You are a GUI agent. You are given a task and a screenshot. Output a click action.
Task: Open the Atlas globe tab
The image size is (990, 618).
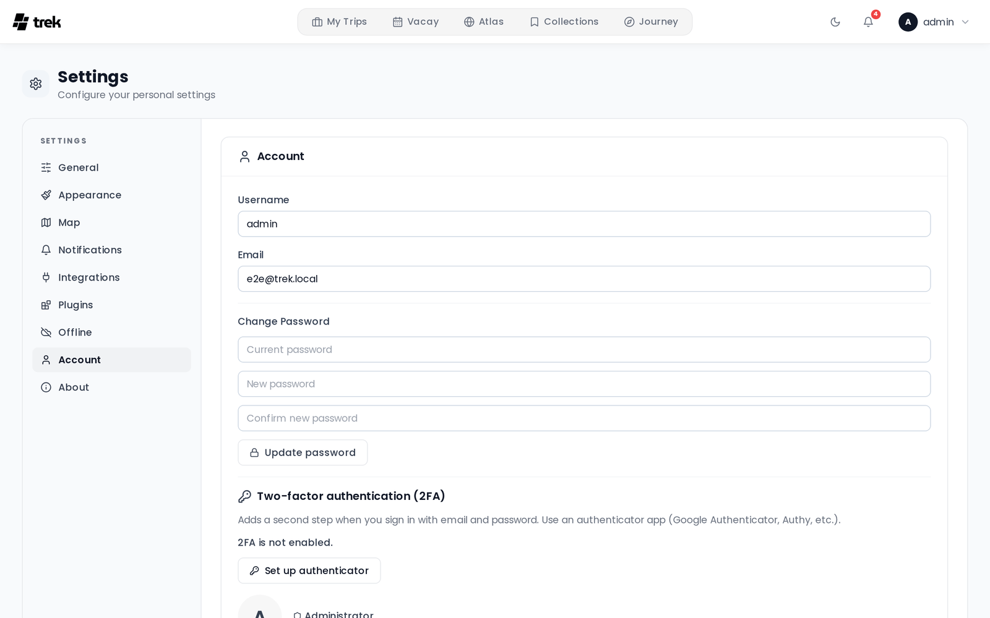pos(484,22)
